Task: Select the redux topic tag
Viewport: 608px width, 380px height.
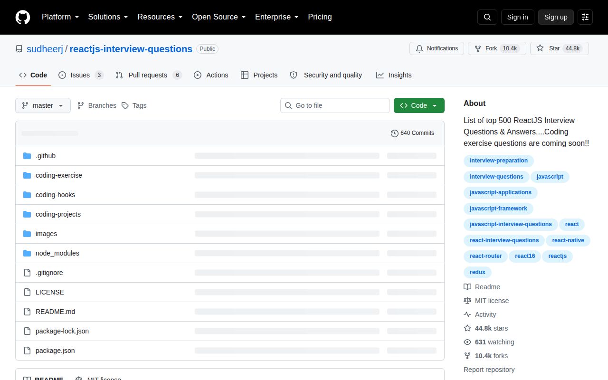Action: (477, 272)
